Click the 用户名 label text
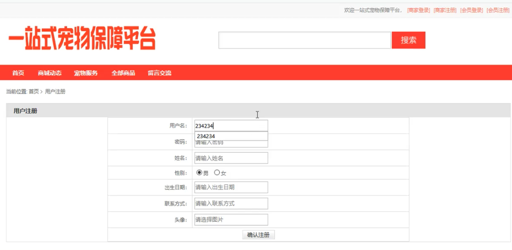 pyautogui.click(x=178, y=126)
